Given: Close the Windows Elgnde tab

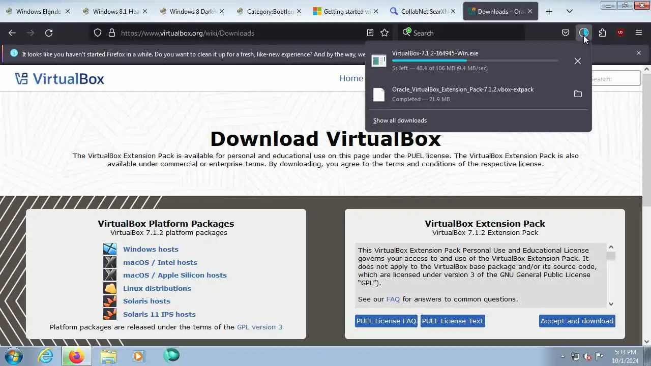Looking at the screenshot, I should [68, 11].
